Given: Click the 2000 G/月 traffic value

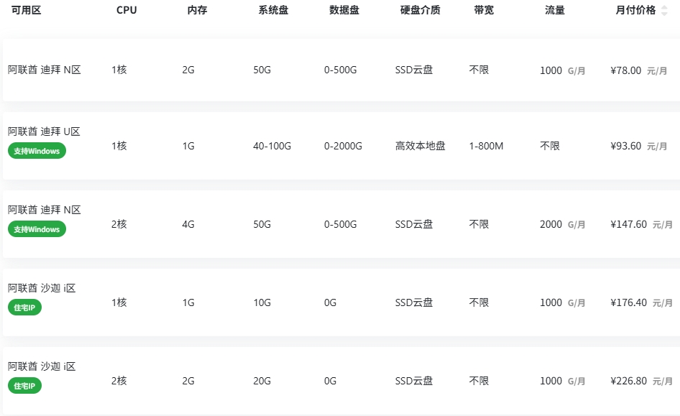Looking at the screenshot, I should pos(563,224).
